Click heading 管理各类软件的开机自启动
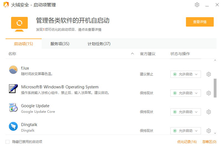Image resolution: width=224 pixels, height=146 pixels. click(72, 21)
